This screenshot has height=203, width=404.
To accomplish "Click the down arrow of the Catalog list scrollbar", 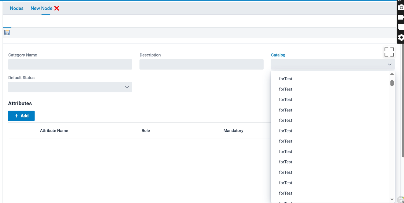I will click(x=392, y=199).
